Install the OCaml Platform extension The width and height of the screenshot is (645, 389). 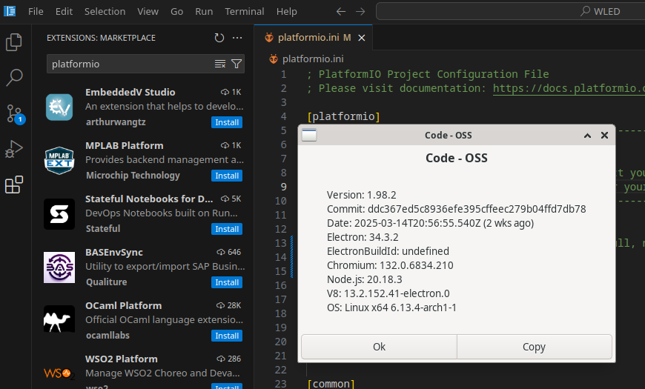tap(227, 336)
